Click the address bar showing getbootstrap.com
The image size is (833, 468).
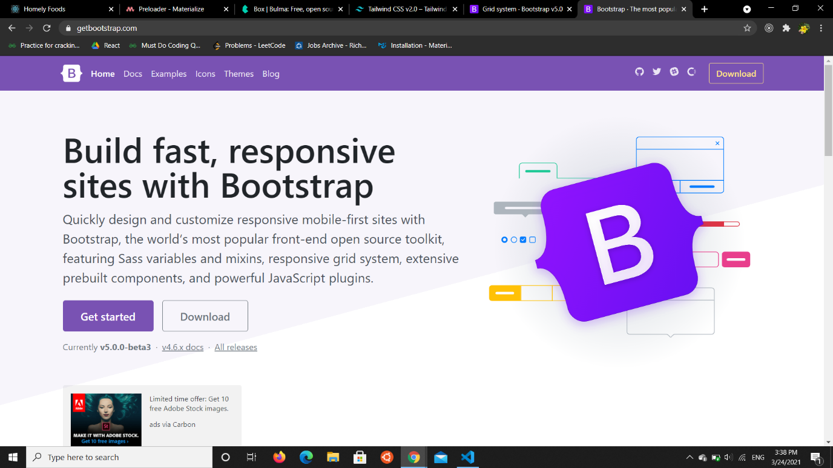363,28
